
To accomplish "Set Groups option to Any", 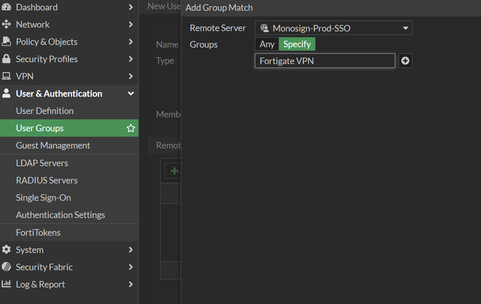I will tap(267, 44).
